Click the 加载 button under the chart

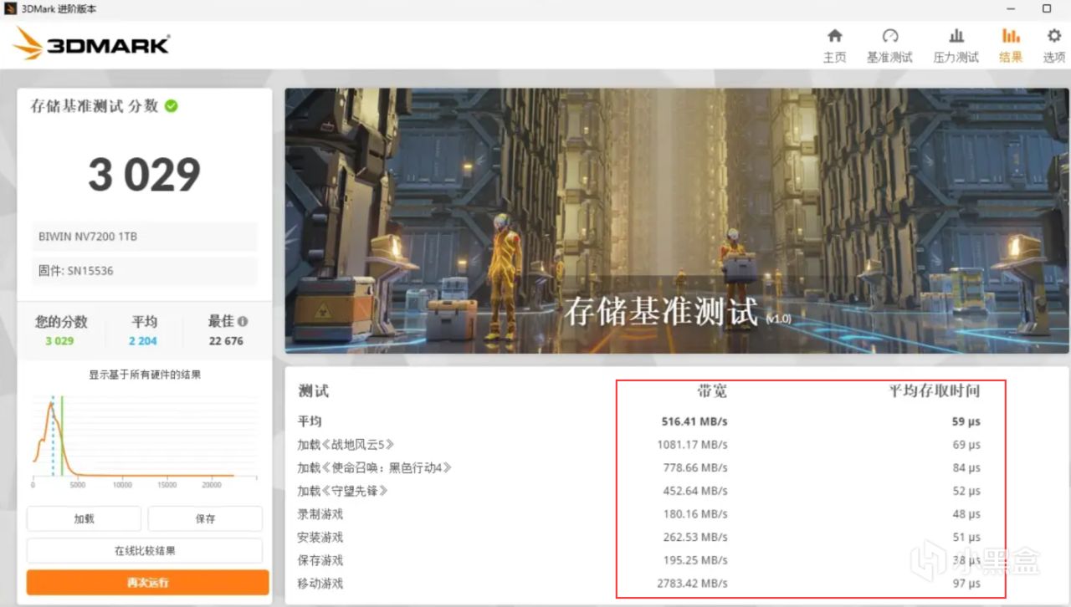(x=84, y=518)
